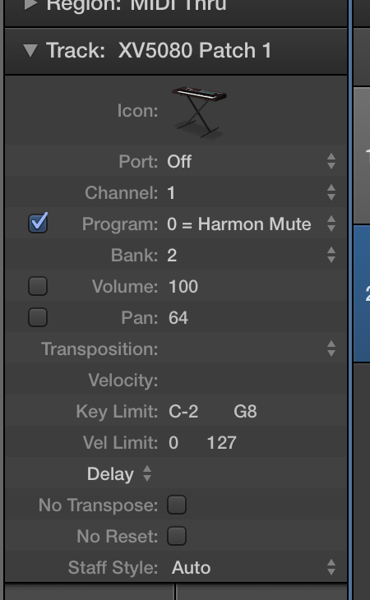Enable the Volume checkbox

click(x=38, y=286)
